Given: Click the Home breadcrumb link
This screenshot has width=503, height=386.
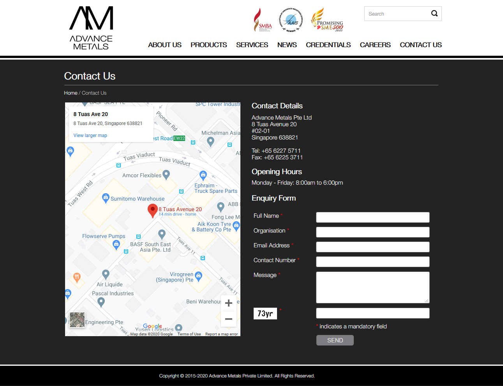Looking at the screenshot, I should pos(71,93).
